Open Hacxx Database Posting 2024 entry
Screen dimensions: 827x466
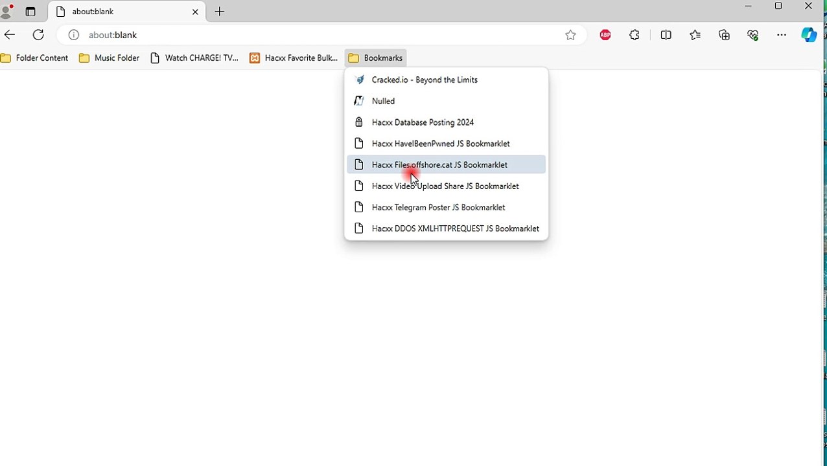pyautogui.click(x=447, y=122)
